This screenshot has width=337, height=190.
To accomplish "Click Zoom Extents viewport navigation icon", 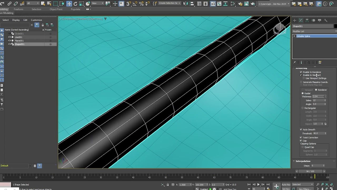I will (x=327, y=184).
